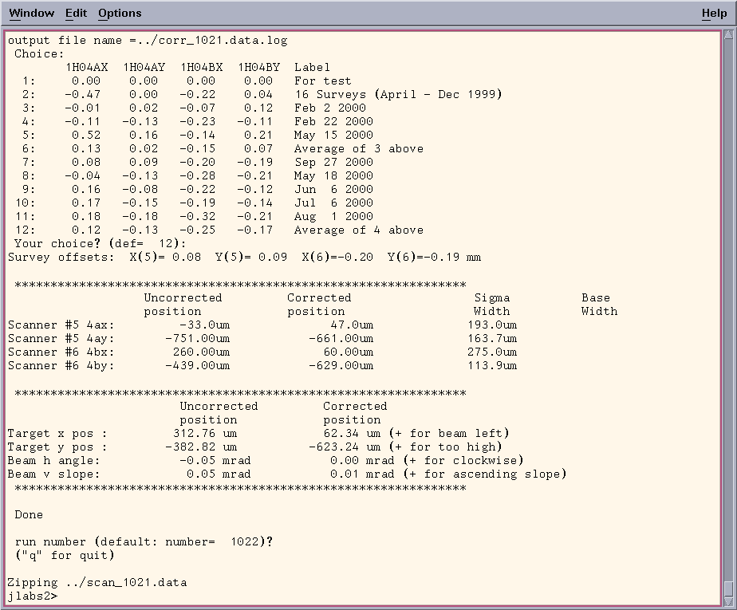
Task: Click the -661.00um corrected position value
Action: coord(341,339)
